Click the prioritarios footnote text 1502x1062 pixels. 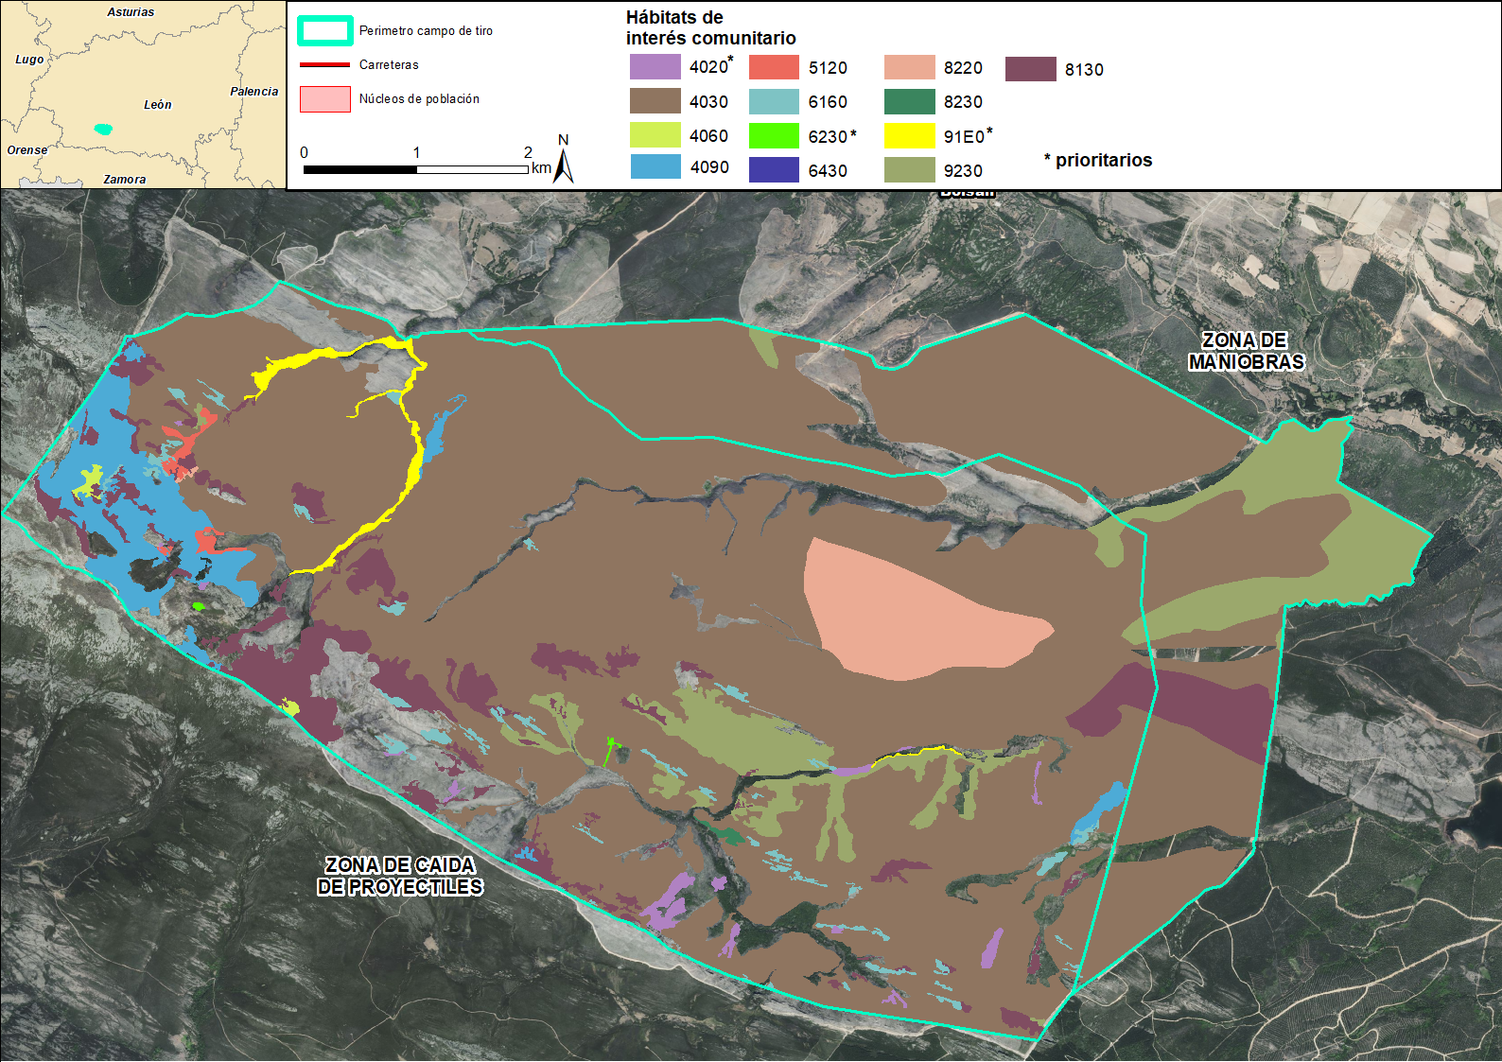pos(1098,160)
